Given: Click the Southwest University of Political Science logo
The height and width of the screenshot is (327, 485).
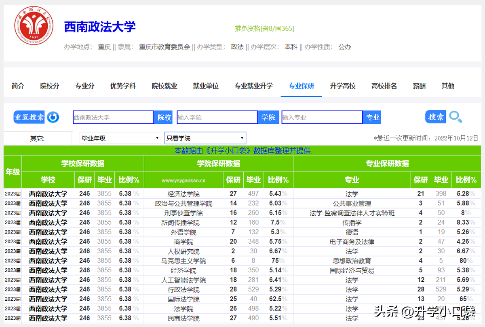Looking at the screenshot, I should click(34, 26).
